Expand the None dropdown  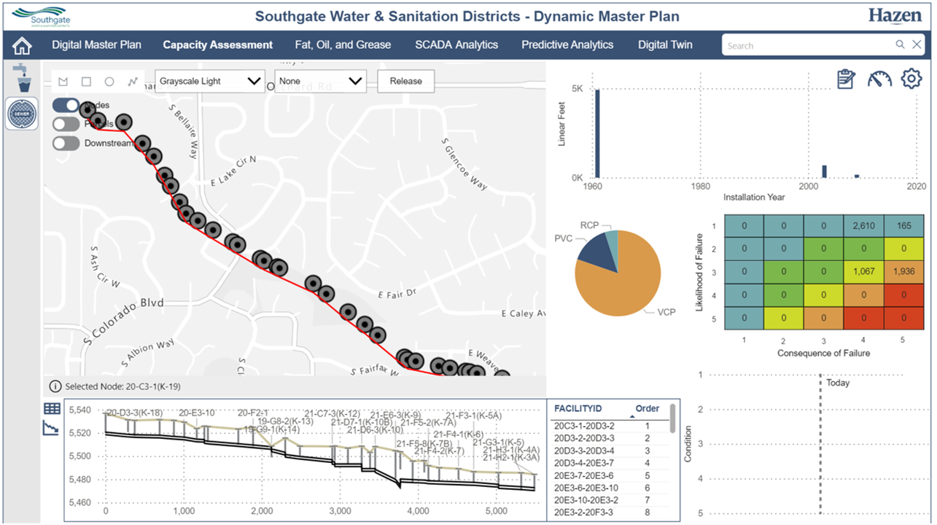point(320,82)
